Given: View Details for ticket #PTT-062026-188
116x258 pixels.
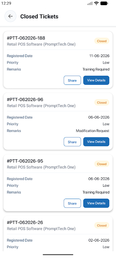Looking at the screenshot, I should point(96,80).
